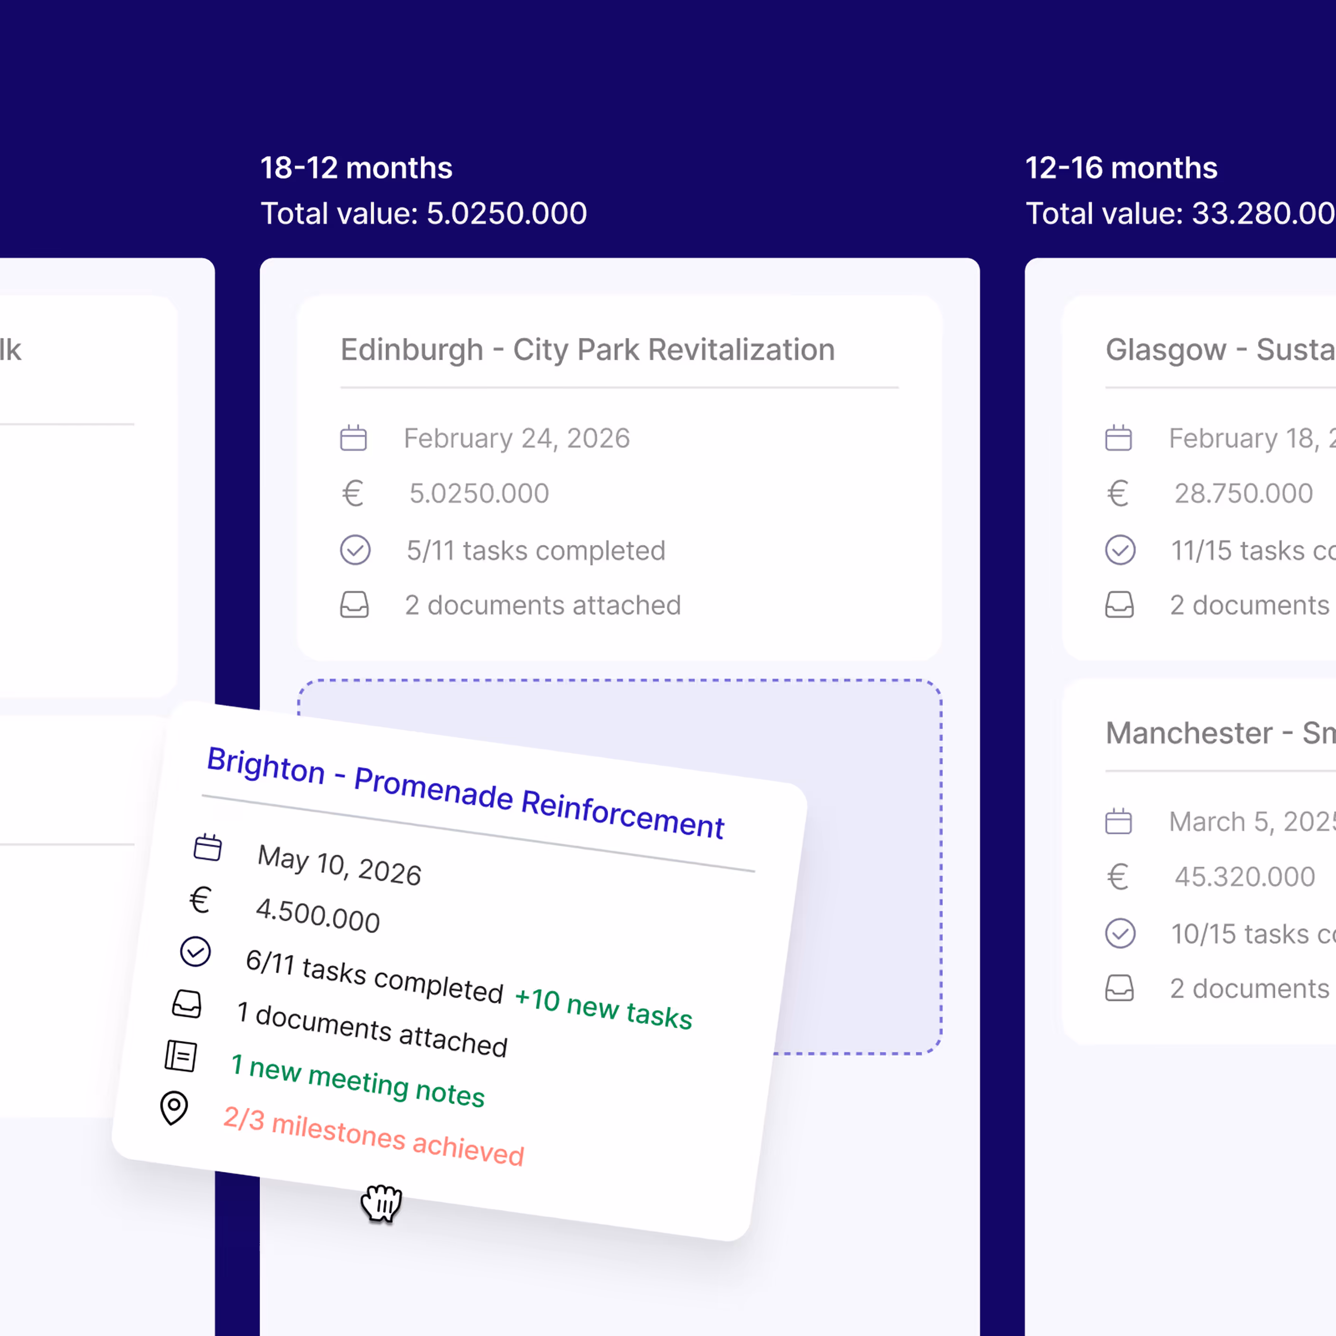Viewport: 1336px width, 1336px height.
Task: Click meeting notes icon on Brighton card
Action: coord(181,1056)
